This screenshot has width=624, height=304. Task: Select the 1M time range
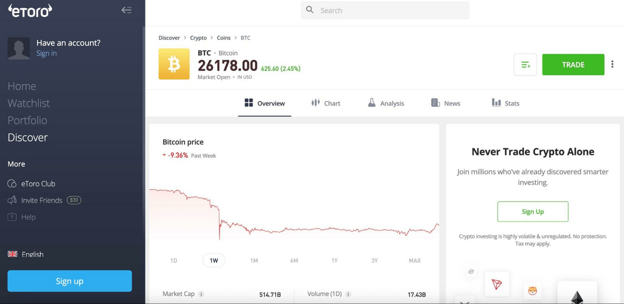click(x=254, y=260)
